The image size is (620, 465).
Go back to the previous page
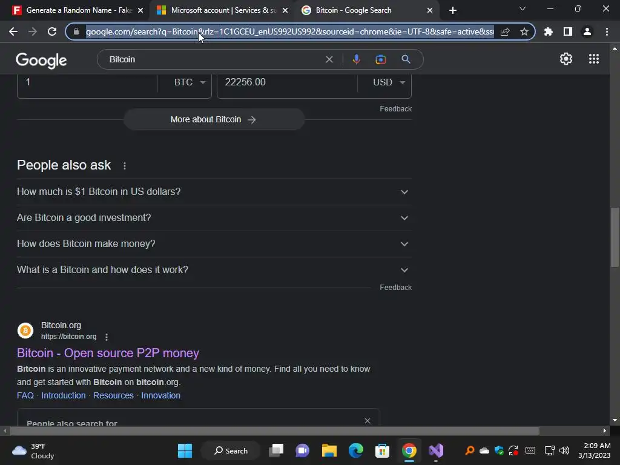click(x=13, y=31)
